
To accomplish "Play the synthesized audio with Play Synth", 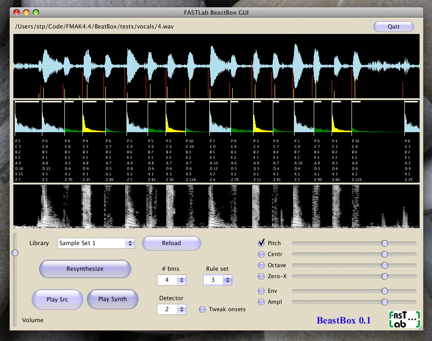I will tap(112, 299).
